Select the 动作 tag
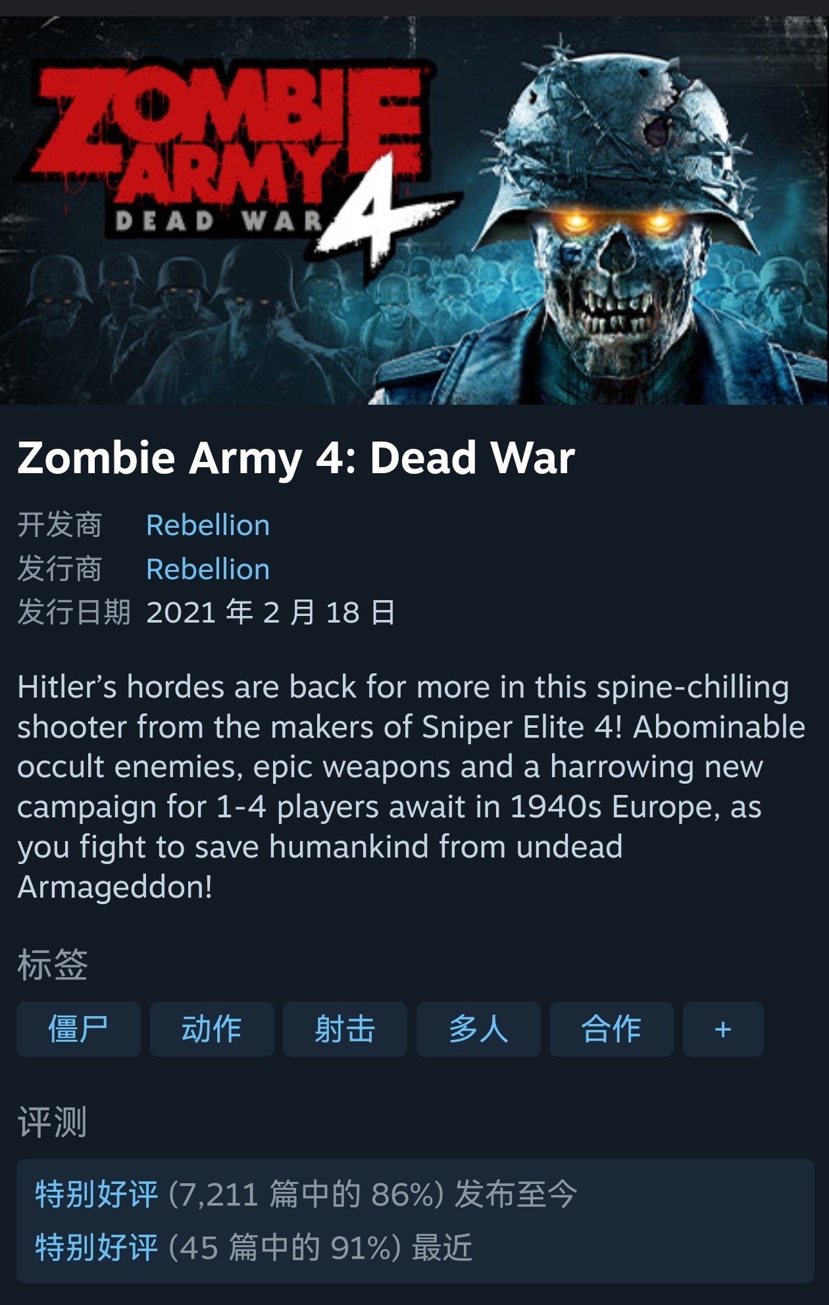Viewport: 829px width, 1305px height. pyautogui.click(x=212, y=1029)
